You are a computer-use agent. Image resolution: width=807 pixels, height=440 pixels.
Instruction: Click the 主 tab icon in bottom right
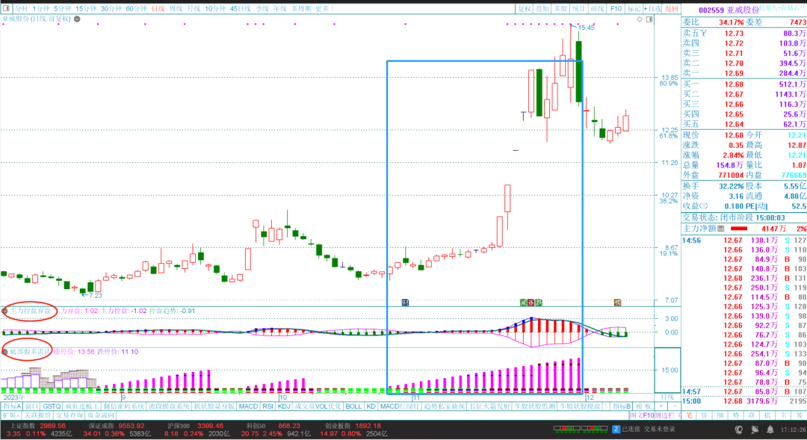click(x=783, y=415)
